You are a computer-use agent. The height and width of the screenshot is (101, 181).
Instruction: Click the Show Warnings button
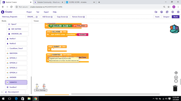coord(41,90)
